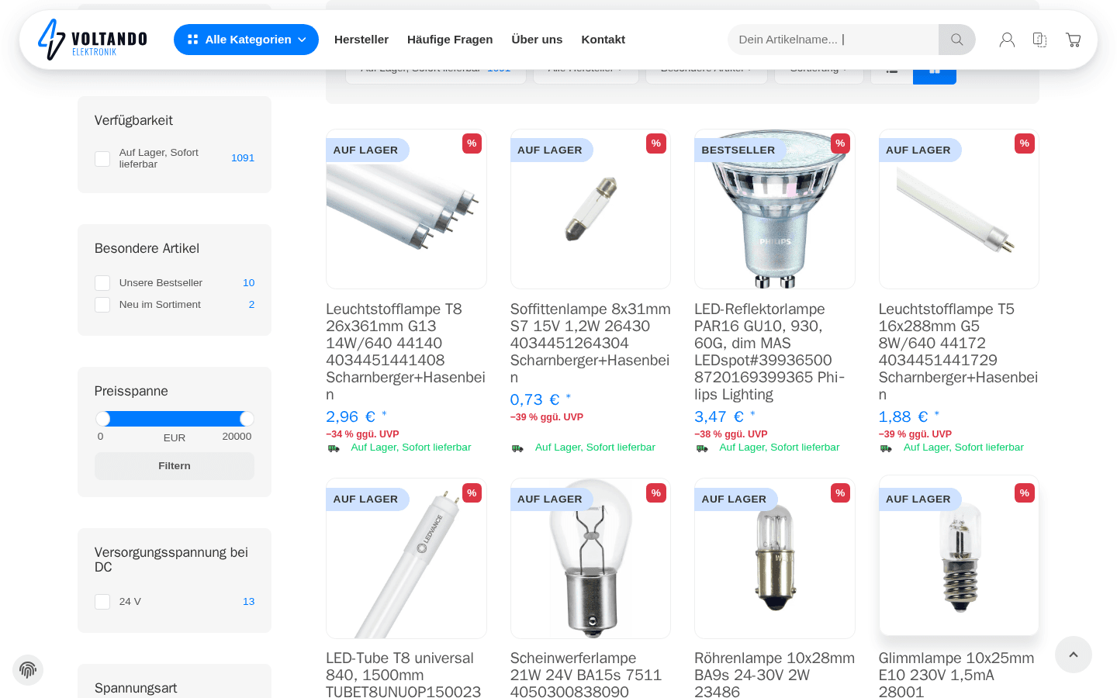This screenshot has height=698, width=1117.
Task: Click the delivery truck icon under Leuchtstofflampe T5
Action: coord(886,448)
